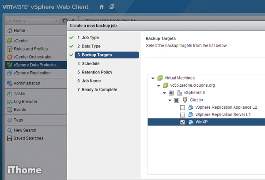
Task: Open Saved Searches in the sidebar
Action: [28, 138]
